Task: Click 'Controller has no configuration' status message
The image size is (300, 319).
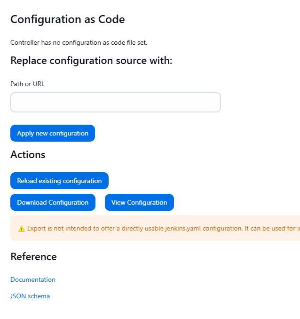Action: point(79,42)
